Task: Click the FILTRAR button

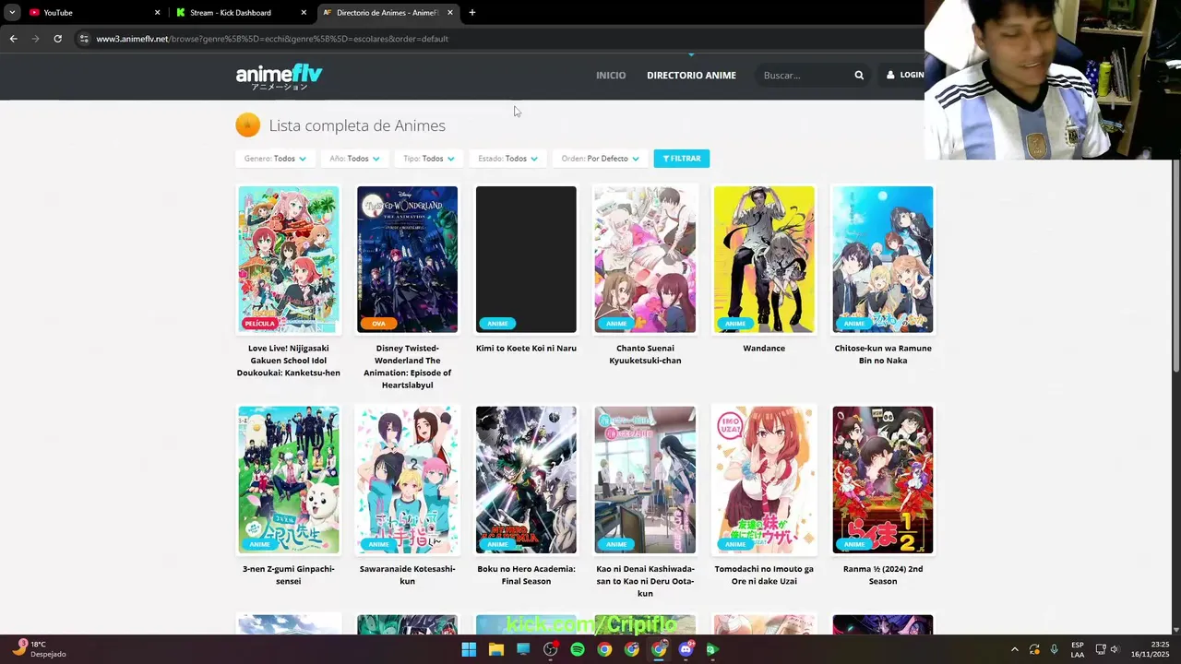Action: click(x=682, y=159)
